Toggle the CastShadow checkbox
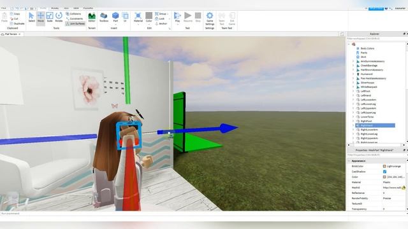This screenshot has height=229, width=408. 384,172
